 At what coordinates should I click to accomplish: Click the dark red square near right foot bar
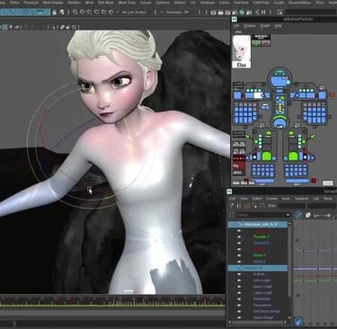[x=314, y=181]
